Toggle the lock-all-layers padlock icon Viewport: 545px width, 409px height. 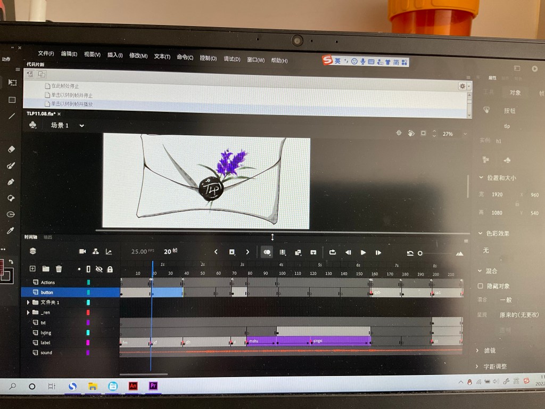coord(110,269)
